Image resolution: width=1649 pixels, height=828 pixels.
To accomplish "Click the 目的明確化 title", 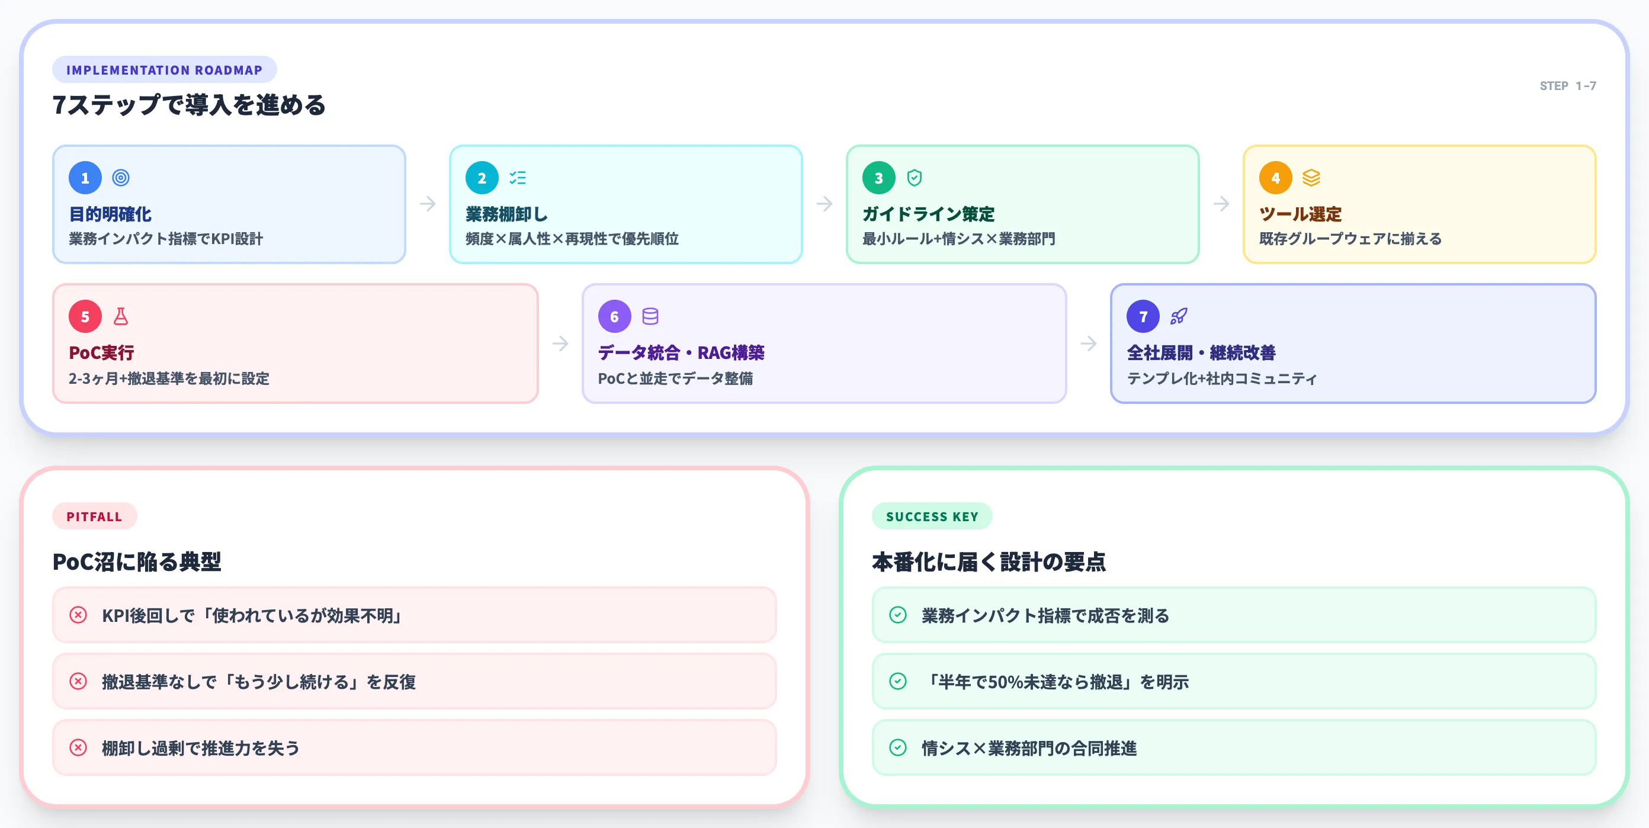I will (x=110, y=214).
